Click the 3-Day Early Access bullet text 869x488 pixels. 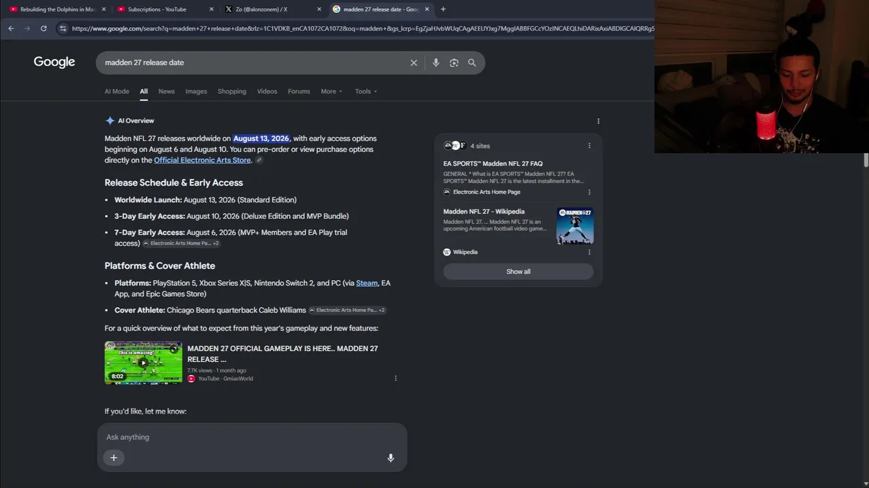(232, 216)
